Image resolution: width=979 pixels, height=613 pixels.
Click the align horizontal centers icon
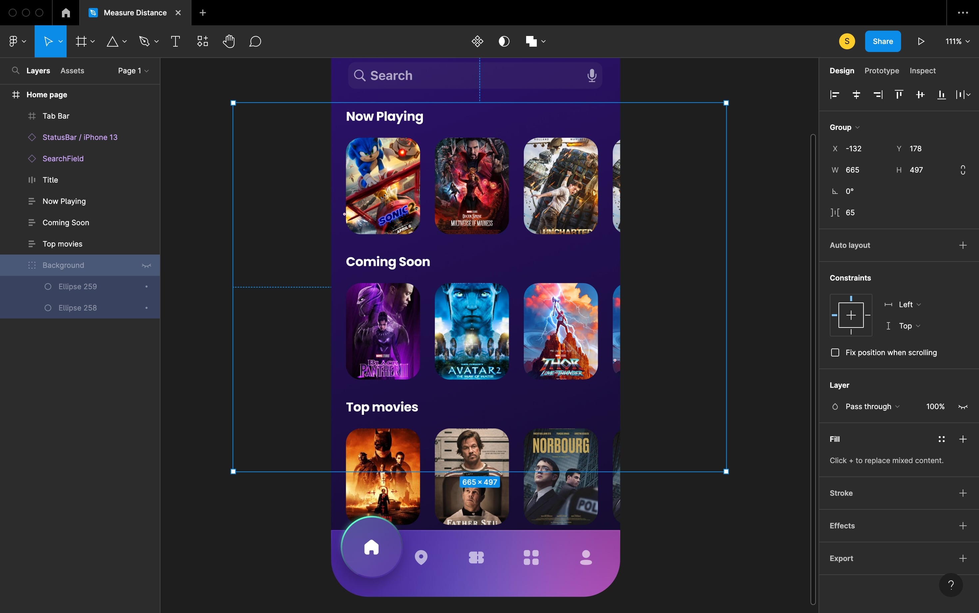pos(856,95)
